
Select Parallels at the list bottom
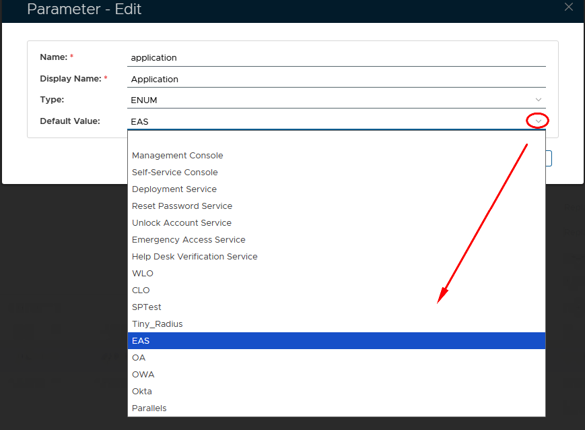point(149,408)
